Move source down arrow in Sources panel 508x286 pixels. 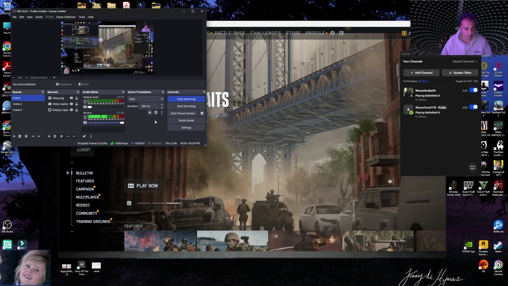tap(73, 136)
